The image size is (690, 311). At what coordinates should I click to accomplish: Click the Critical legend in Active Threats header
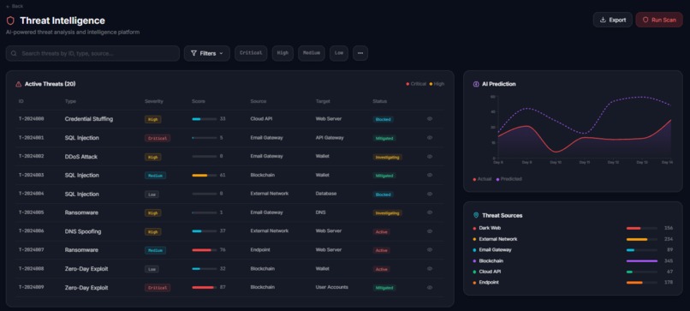point(416,84)
